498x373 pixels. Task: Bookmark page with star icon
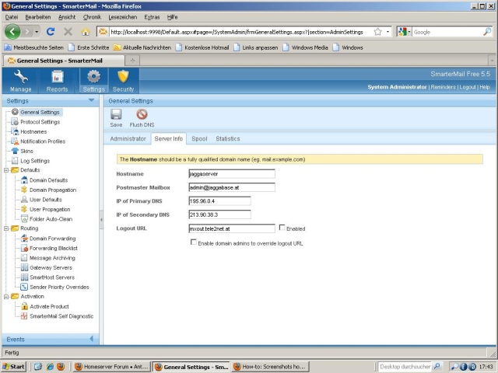click(377, 32)
